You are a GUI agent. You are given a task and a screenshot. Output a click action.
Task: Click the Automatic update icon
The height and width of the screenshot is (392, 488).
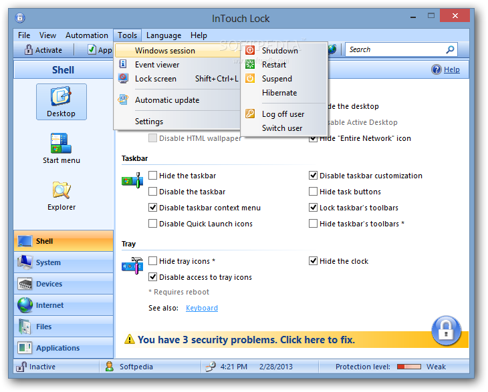[123, 100]
